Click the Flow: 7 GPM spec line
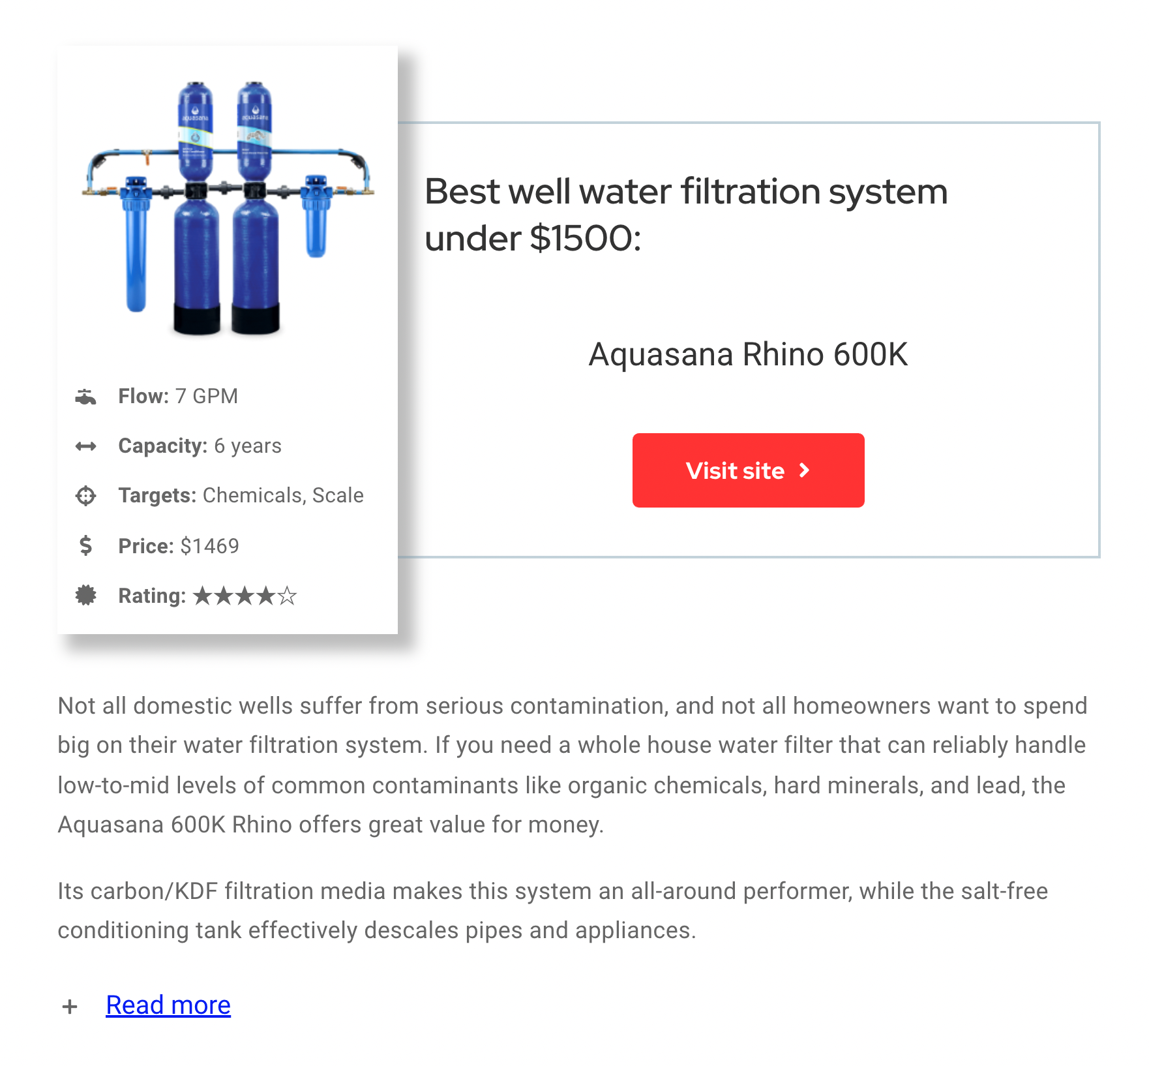The image size is (1149, 1066). tap(178, 396)
